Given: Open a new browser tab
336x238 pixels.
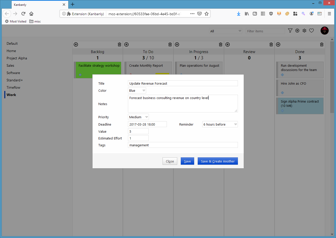Looking at the screenshot, I should (73, 4).
